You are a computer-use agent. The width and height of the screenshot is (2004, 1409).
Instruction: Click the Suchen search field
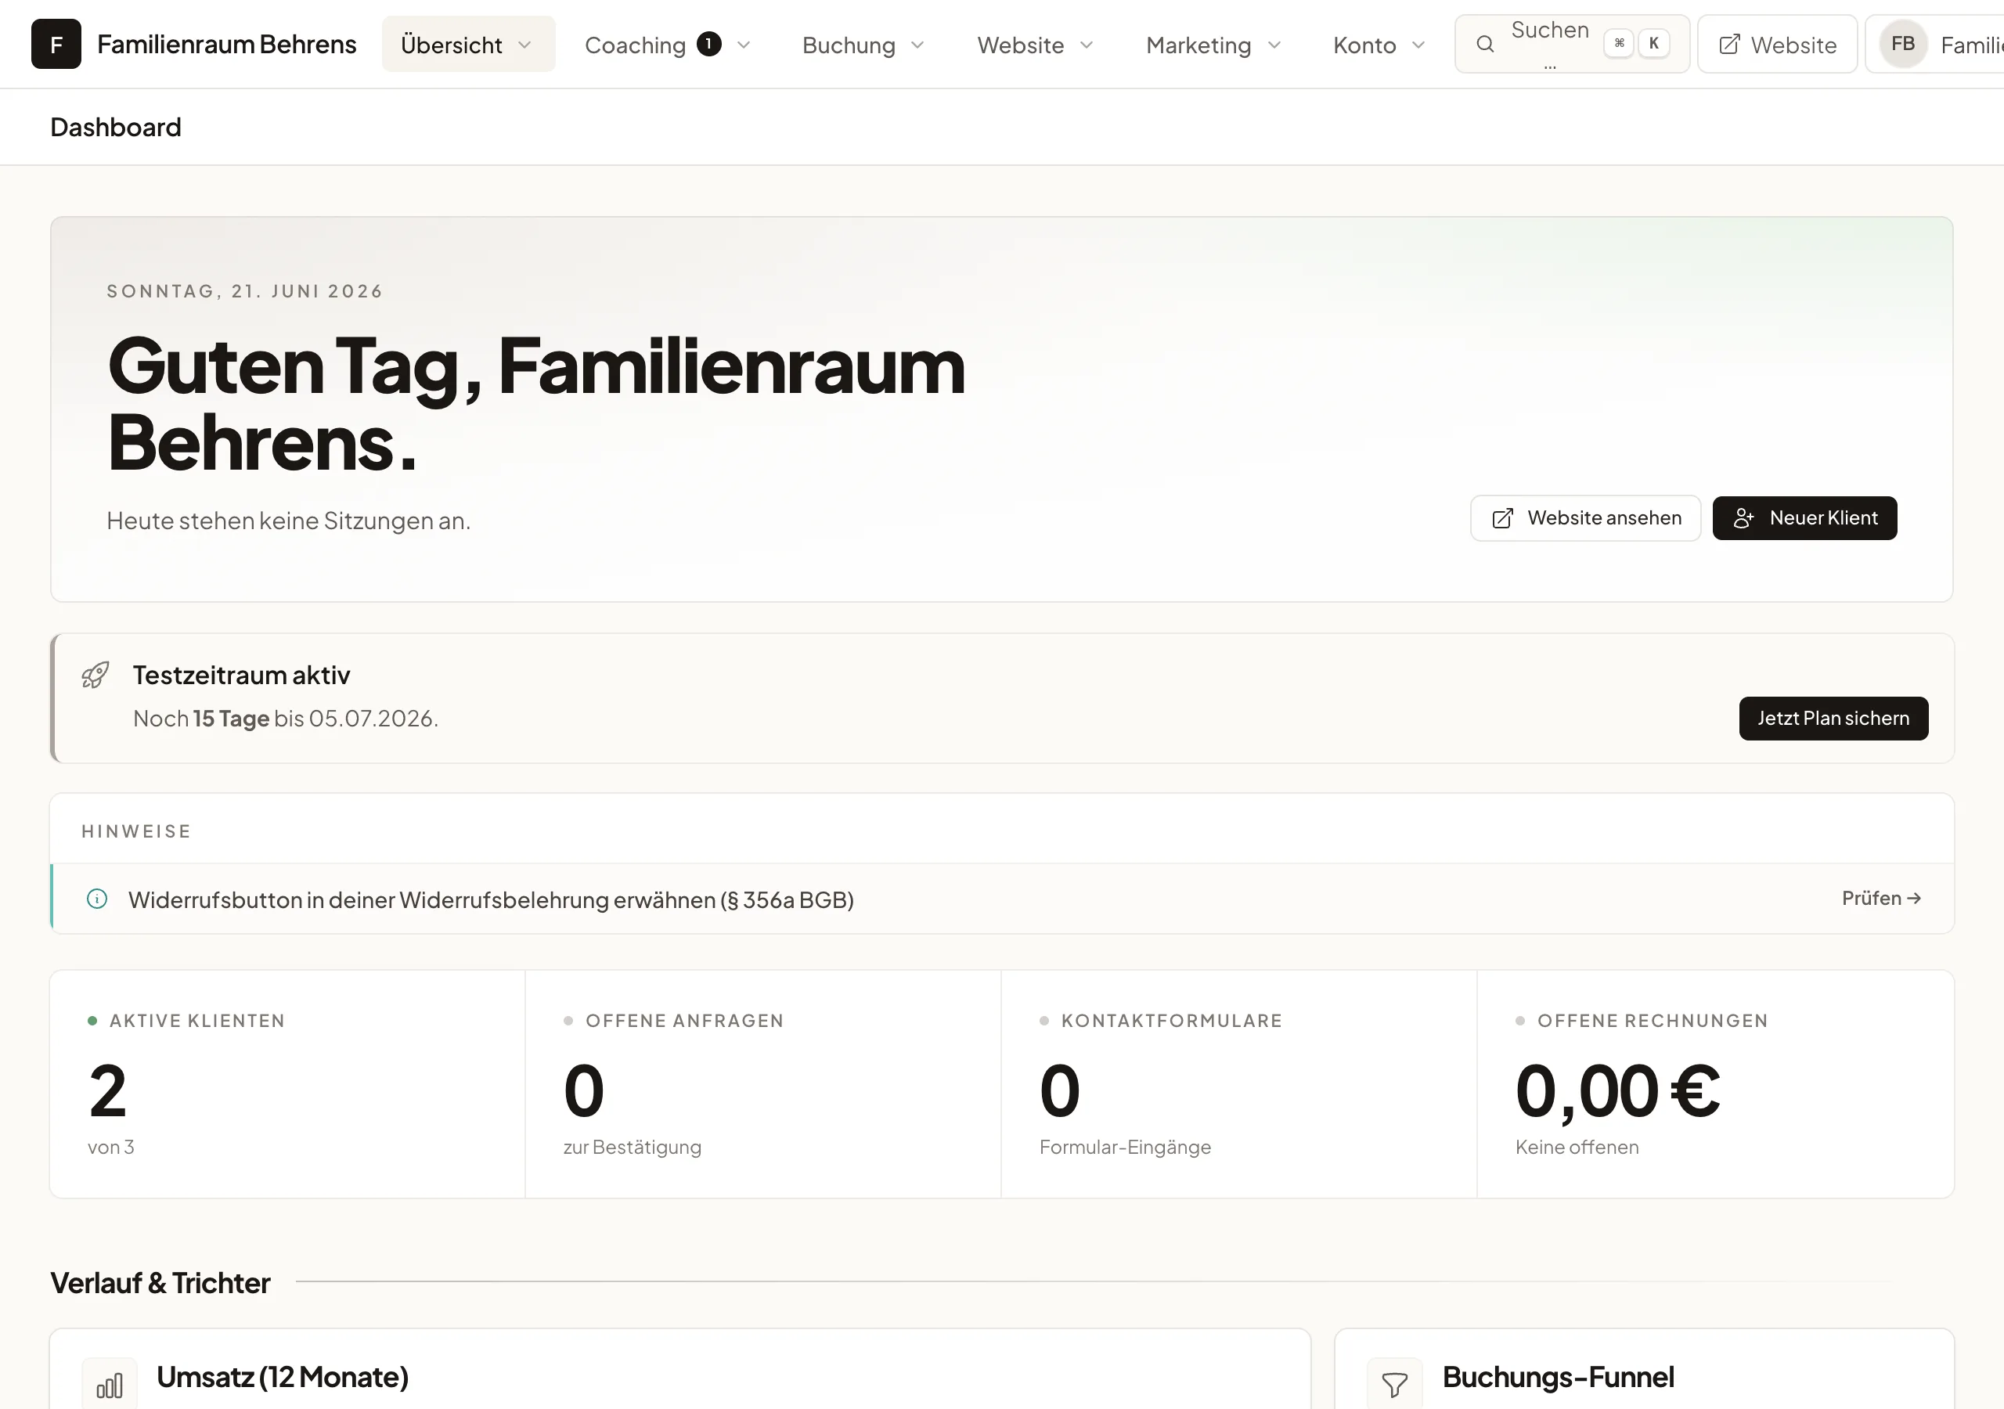[1572, 44]
